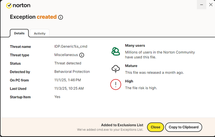Click the Added to Exclusions List message
This screenshot has width=215, height=137.
pyautogui.click(x=122, y=125)
